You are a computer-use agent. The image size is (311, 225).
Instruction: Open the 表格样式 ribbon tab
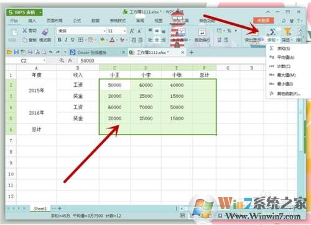(118, 20)
